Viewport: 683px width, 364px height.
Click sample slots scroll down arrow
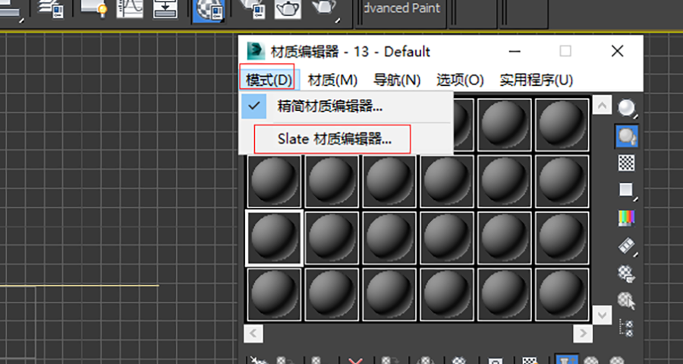point(602,315)
